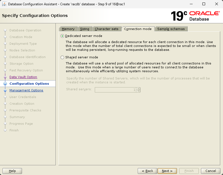Click the Database Operation step label

25,30
